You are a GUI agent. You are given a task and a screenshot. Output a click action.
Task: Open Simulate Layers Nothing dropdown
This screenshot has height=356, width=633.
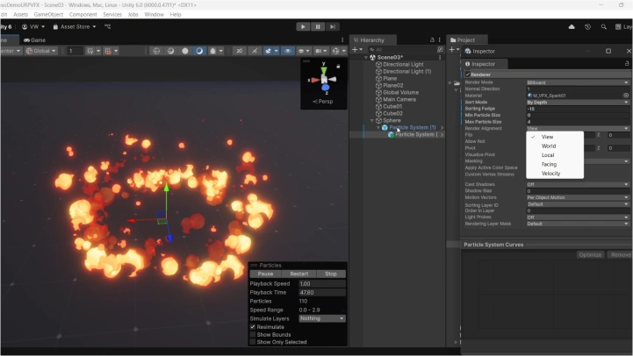tap(321, 318)
